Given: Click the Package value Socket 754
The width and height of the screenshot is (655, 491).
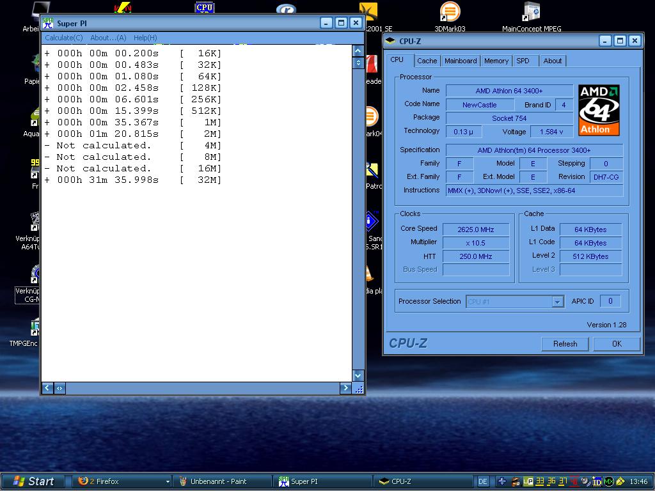Looking at the screenshot, I should click(509, 118).
